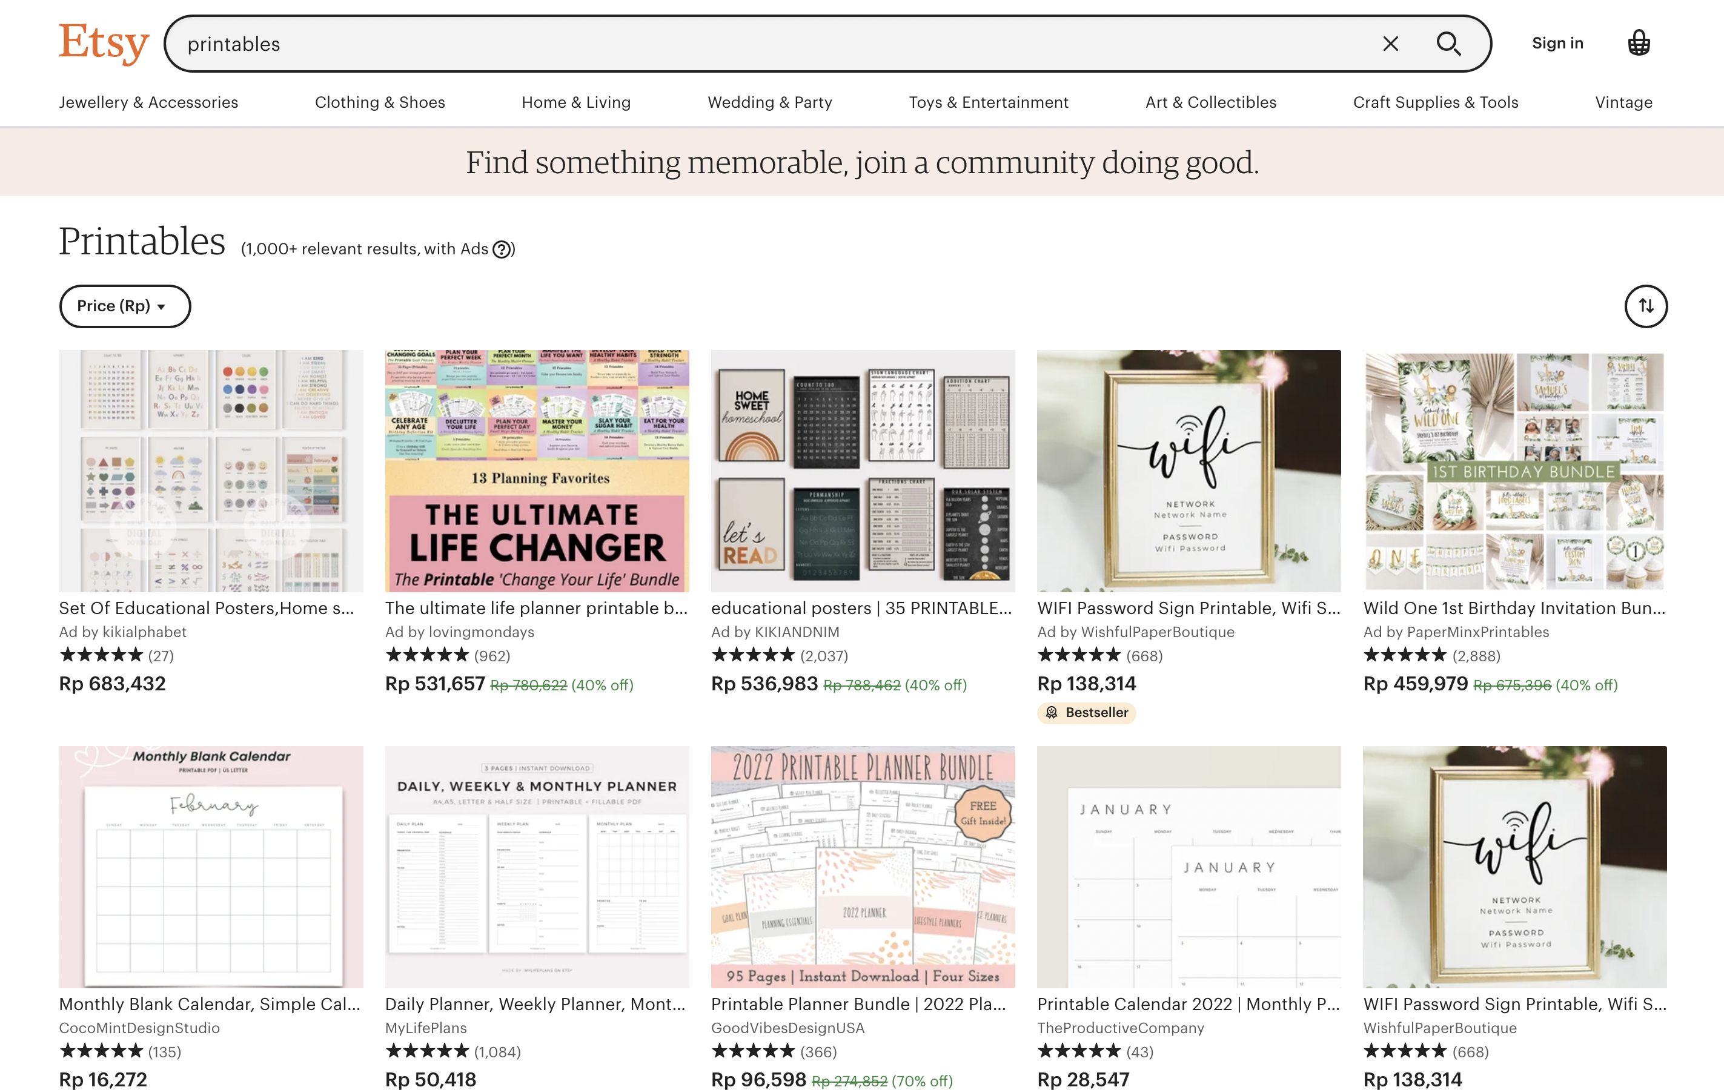Click the Etsy logo
Image resolution: width=1724 pixels, height=1090 pixels.
[x=104, y=43]
